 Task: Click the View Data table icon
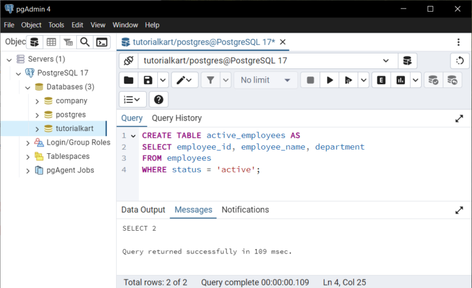pyautogui.click(x=51, y=42)
